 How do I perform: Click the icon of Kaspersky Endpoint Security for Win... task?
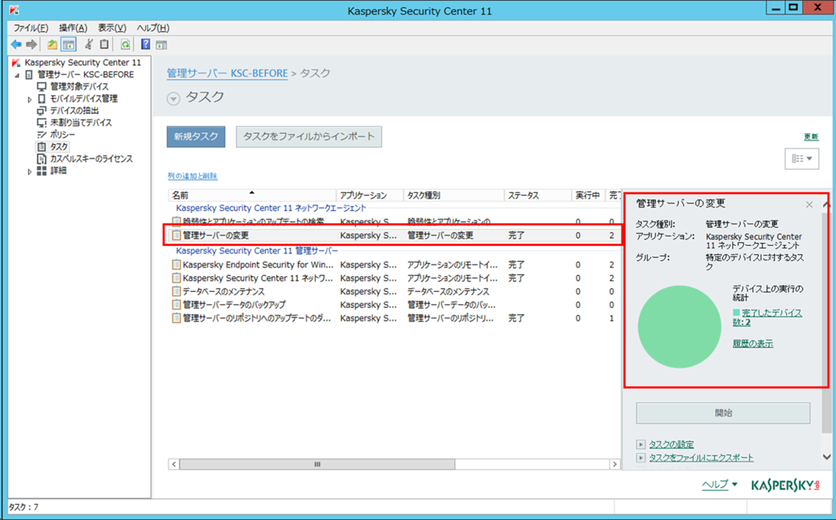point(176,265)
